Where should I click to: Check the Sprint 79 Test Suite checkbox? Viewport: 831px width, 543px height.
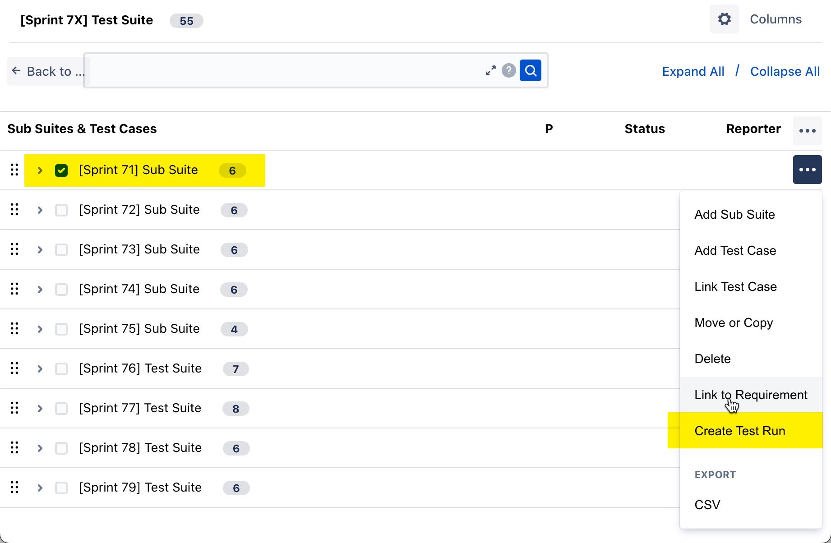(61, 488)
